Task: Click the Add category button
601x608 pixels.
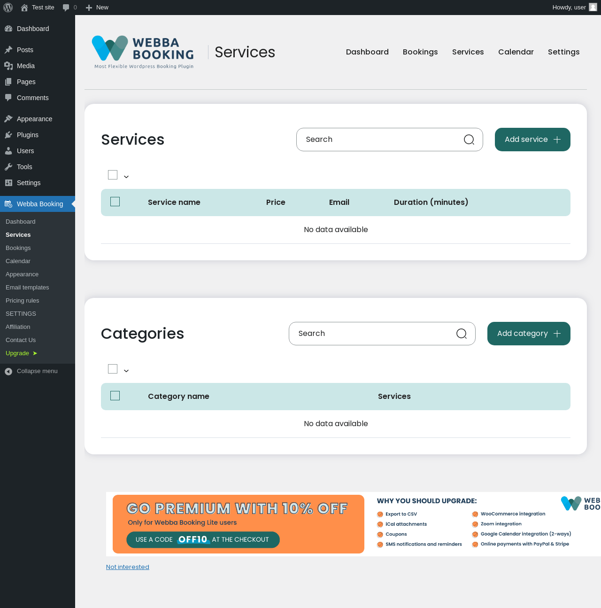Action: tap(529, 334)
